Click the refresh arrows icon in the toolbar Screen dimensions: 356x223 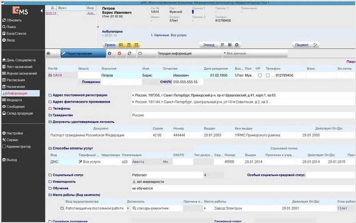pyautogui.click(x=129, y=54)
